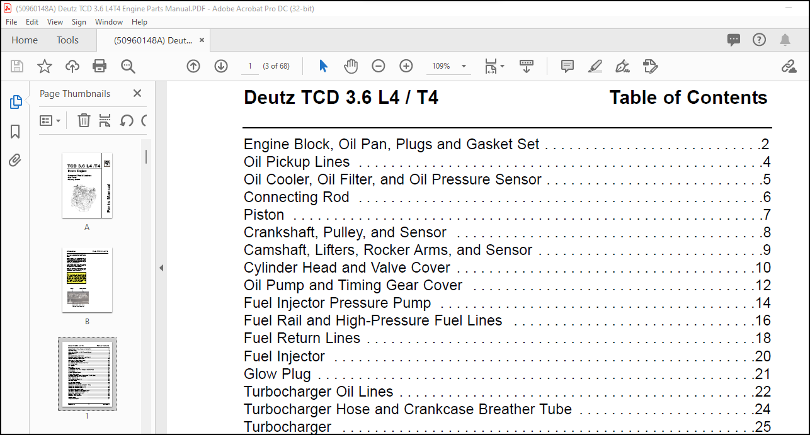Open thumbnail options dropdown menu

click(x=50, y=120)
